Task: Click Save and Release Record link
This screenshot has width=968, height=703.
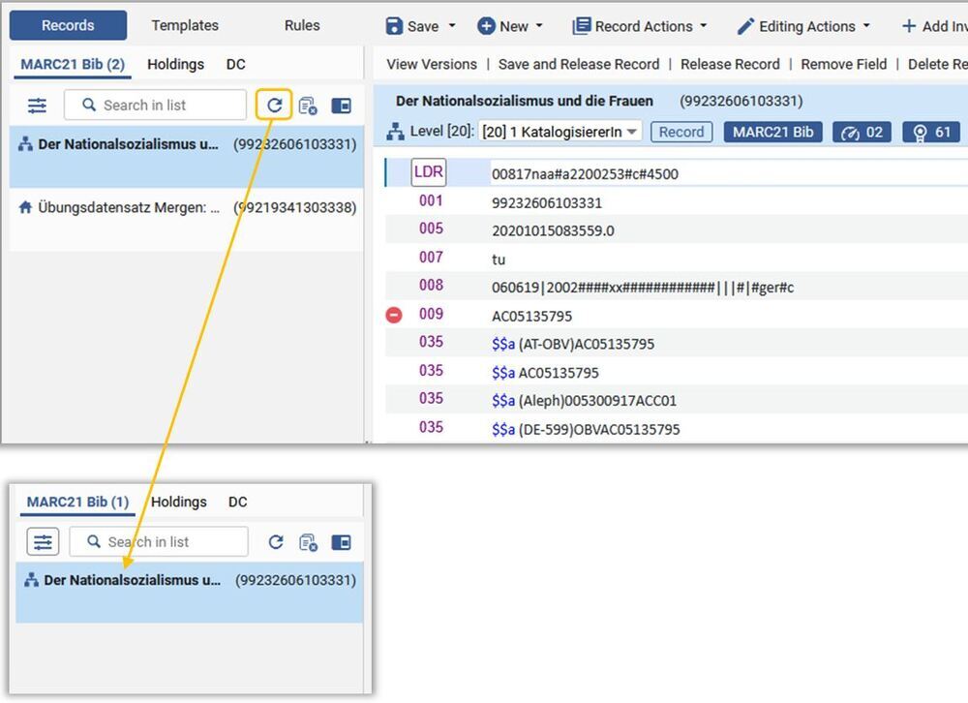Action: (x=579, y=64)
